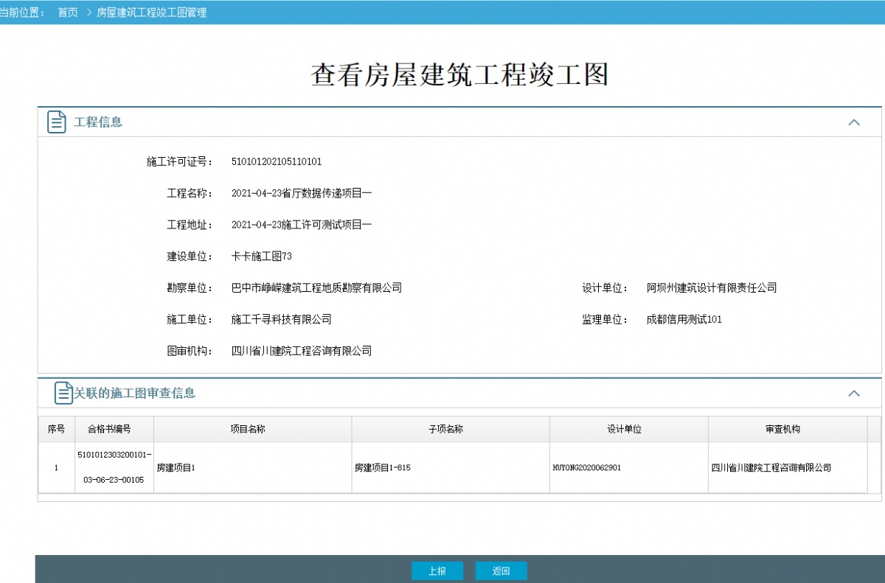The width and height of the screenshot is (885, 583).
Task: Click the 施工许可证号 label
Action: pyautogui.click(x=180, y=162)
